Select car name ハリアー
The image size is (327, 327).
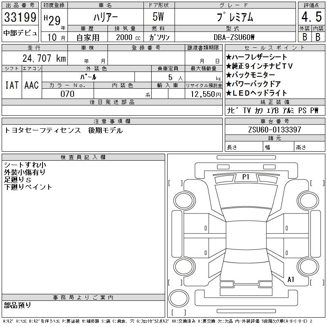tap(105, 17)
